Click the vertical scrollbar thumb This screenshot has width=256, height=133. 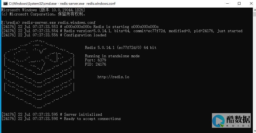coord(254,14)
